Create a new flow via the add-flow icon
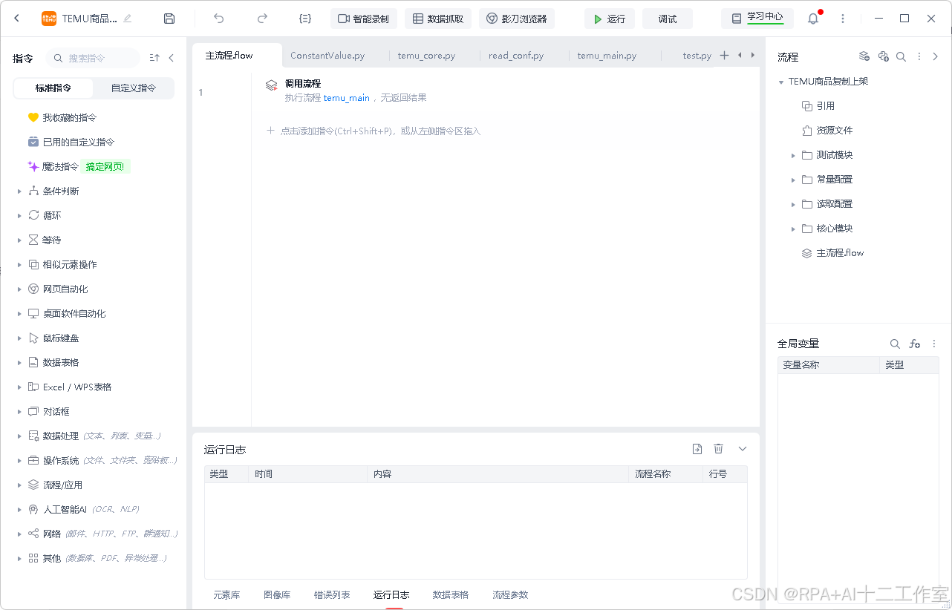The image size is (952, 610). click(864, 56)
